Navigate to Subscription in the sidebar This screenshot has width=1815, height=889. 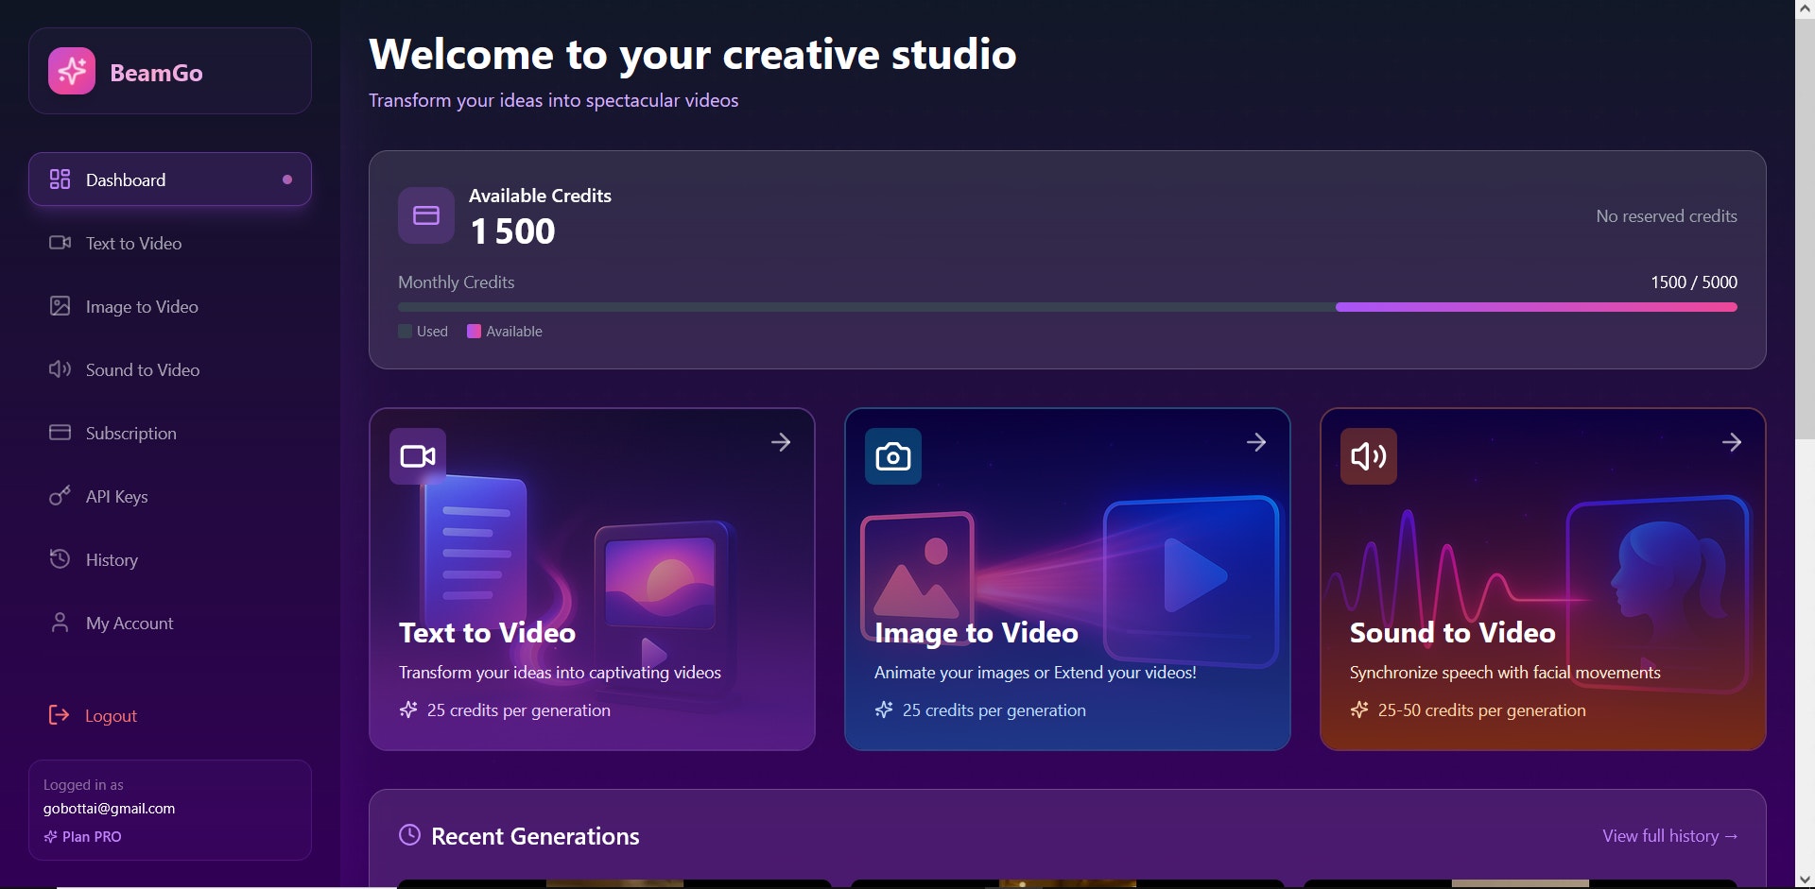130,433
